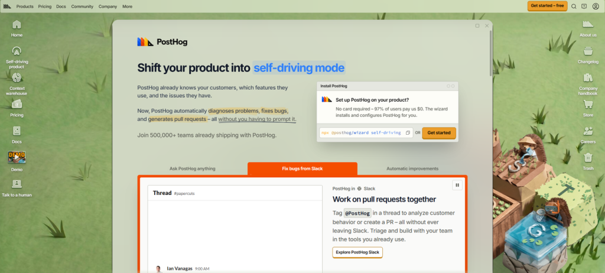
Task: Click the Explore PostHog Slack button
Action: [357, 252]
